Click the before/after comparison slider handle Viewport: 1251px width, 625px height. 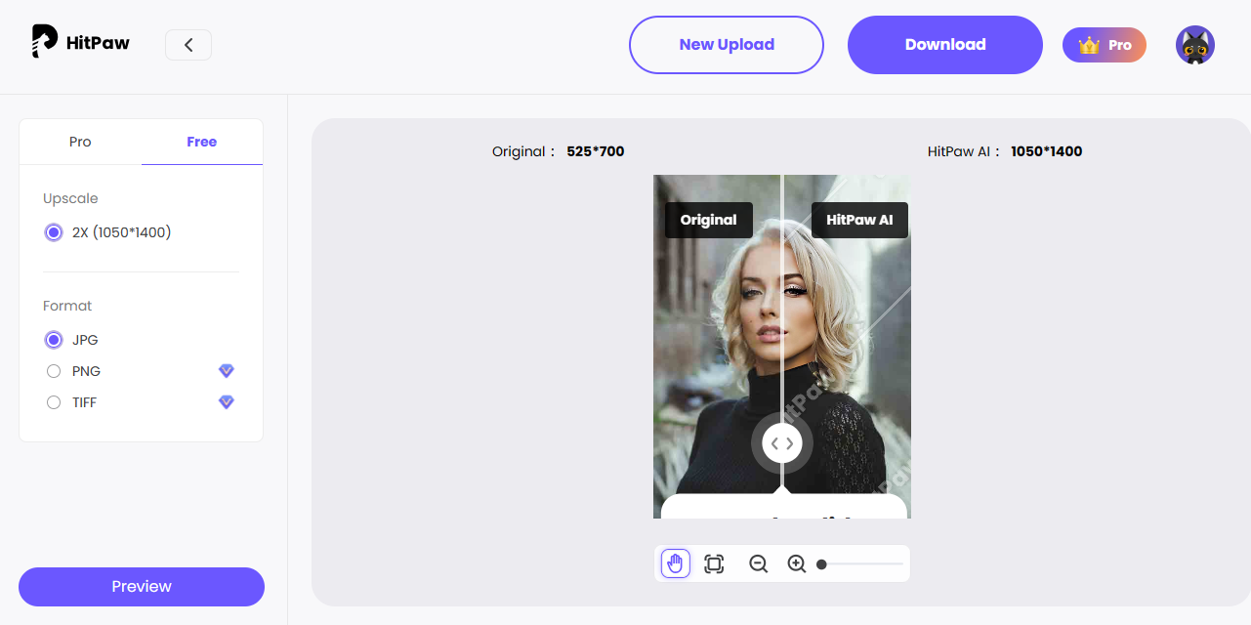click(x=782, y=443)
